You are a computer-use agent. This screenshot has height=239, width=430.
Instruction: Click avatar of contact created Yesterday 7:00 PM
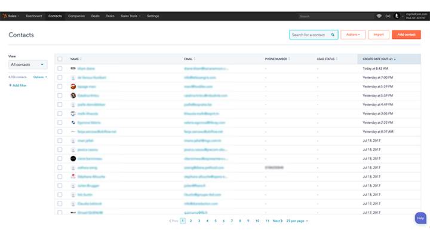click(73, 78)
